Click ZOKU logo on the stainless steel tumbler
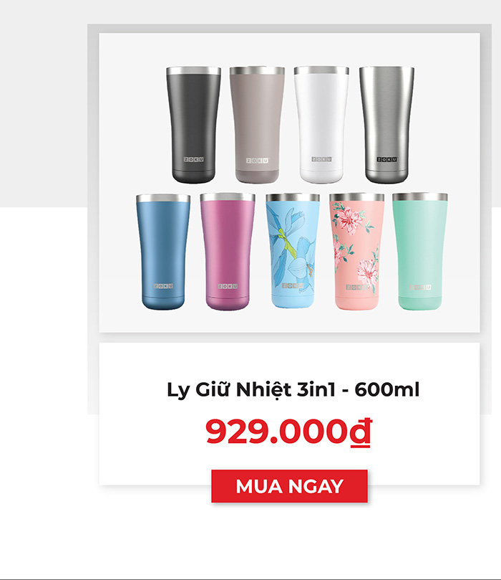Image resolution: width=501 pixels, height=580 pixels. 387,159
